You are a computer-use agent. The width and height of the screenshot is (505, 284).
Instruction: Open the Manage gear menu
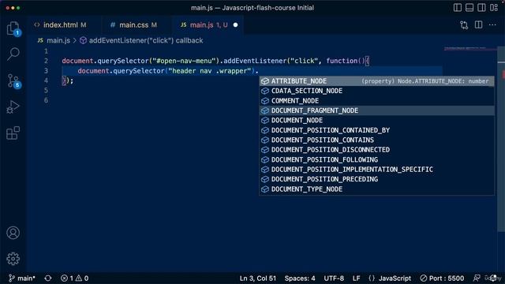point(13,259)
